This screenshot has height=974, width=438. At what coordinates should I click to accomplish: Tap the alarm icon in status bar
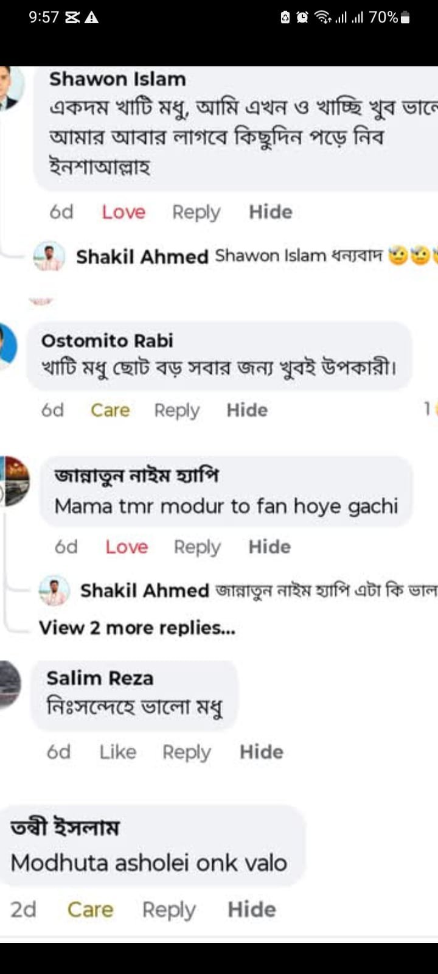[x=302, y=18]
